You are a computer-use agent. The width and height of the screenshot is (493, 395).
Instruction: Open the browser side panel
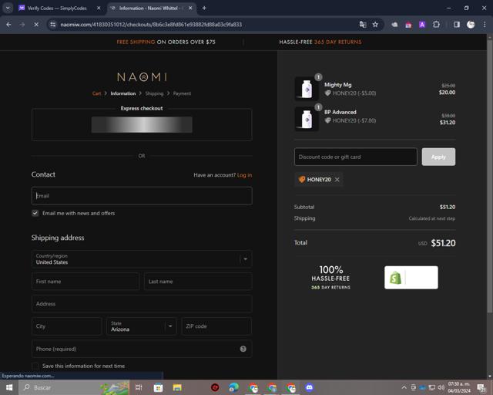tap(457, 24)
